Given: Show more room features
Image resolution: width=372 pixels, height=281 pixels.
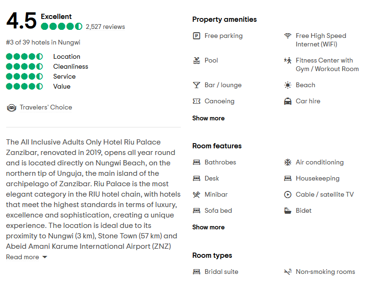Looking at the screenshot, I should pos(208,227).
